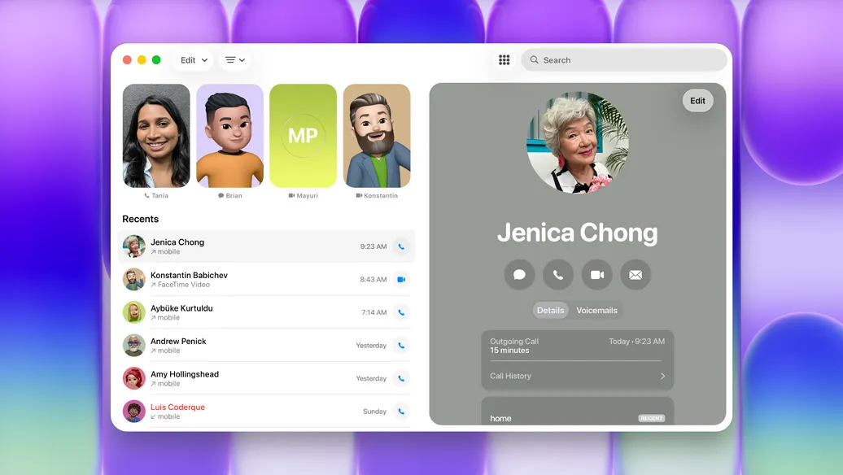Start FaceTime video with Konstantin Babichev
This screenshot has width=843, height=475.
click(x=400, y=279)
